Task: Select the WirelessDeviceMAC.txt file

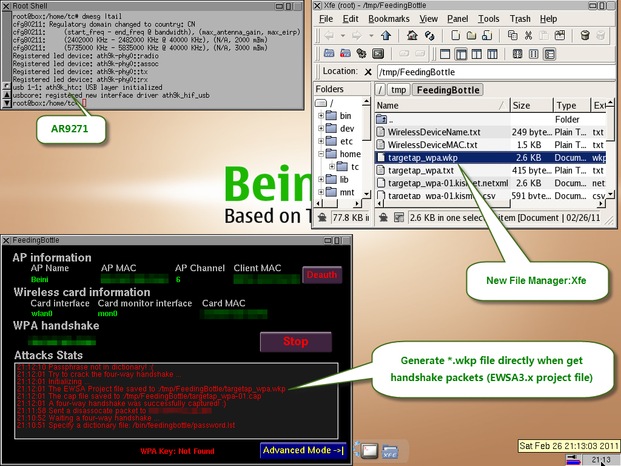Action: [432, 145]
